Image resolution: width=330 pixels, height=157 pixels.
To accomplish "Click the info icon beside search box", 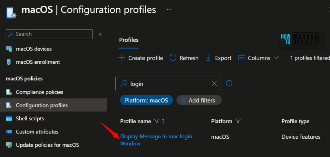I will [229, 83].
